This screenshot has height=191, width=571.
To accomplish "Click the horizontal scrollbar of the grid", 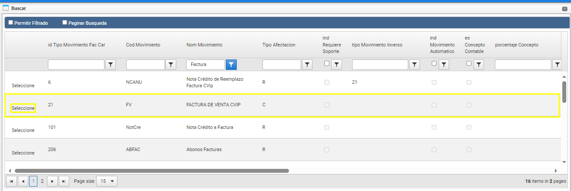I will tap(152, 171).
